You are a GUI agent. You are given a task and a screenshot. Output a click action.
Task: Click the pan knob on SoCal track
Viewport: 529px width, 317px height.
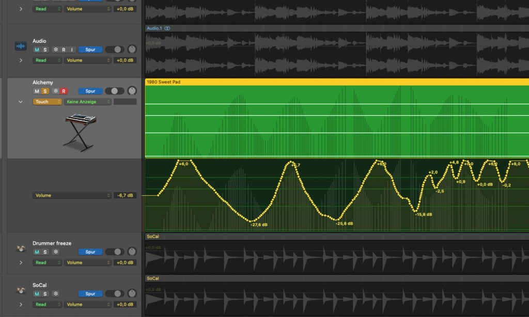tap(132, 293)
